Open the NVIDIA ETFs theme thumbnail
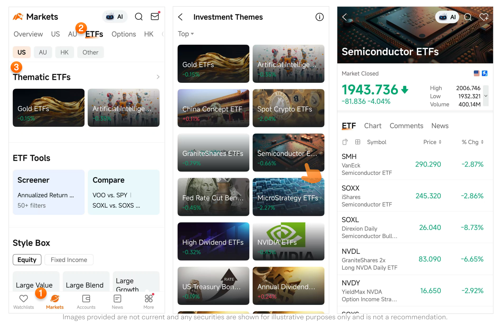The image size is (502, 328). click(288, 241)
